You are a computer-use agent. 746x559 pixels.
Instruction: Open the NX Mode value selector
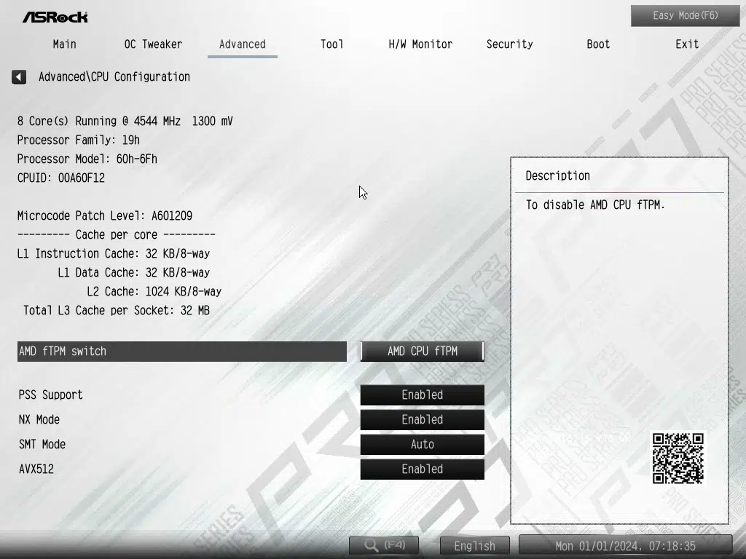422,419
